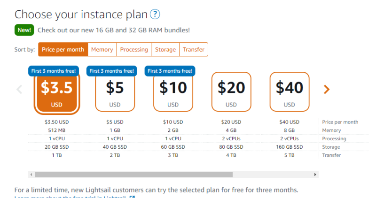Sort plans by Storage
Image resolution: width=376 pixels, height=198 pixels.
pos(165,49)
